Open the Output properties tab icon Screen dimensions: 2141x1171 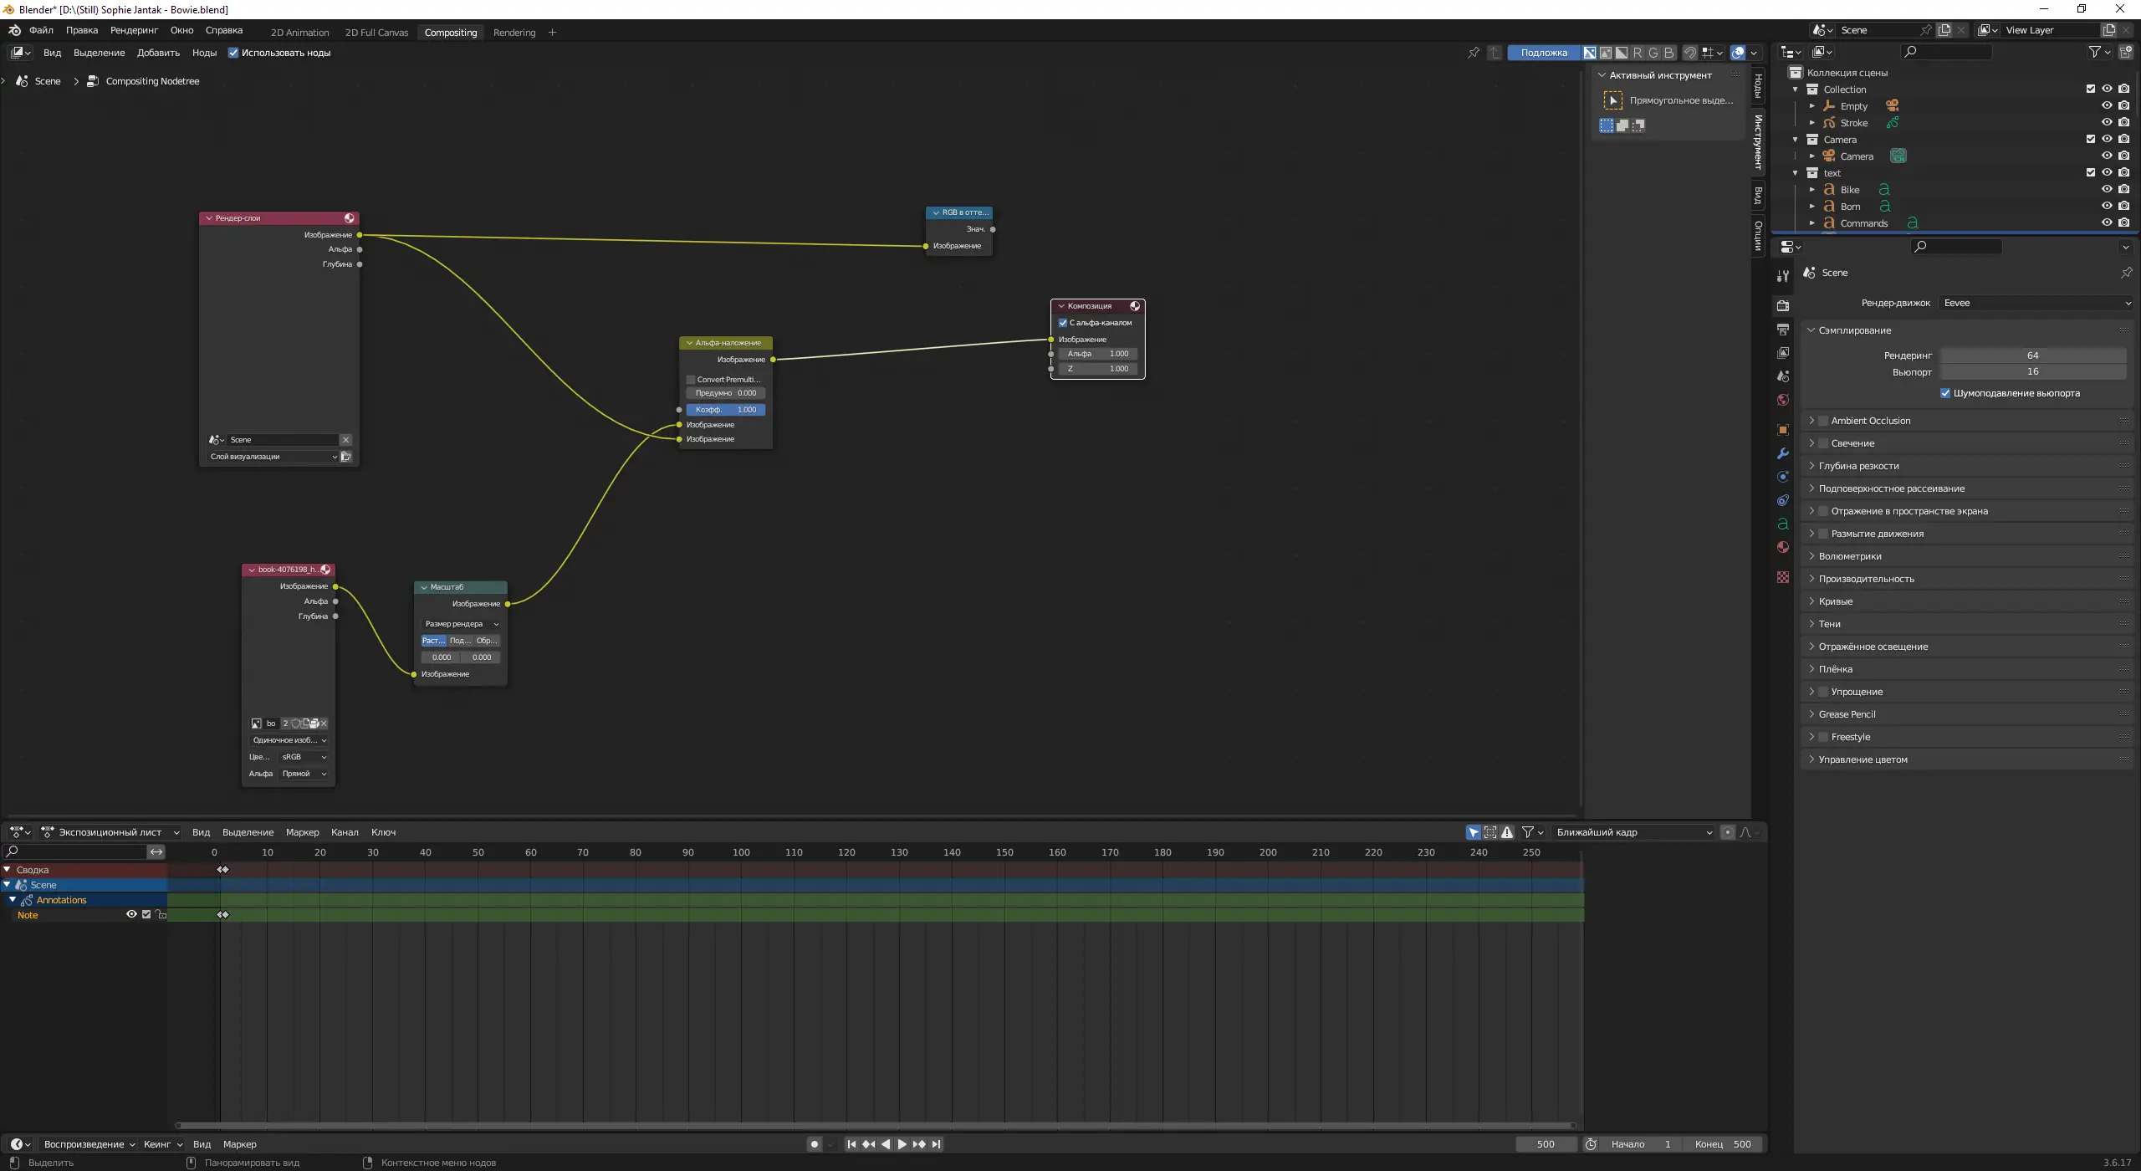1783,330
